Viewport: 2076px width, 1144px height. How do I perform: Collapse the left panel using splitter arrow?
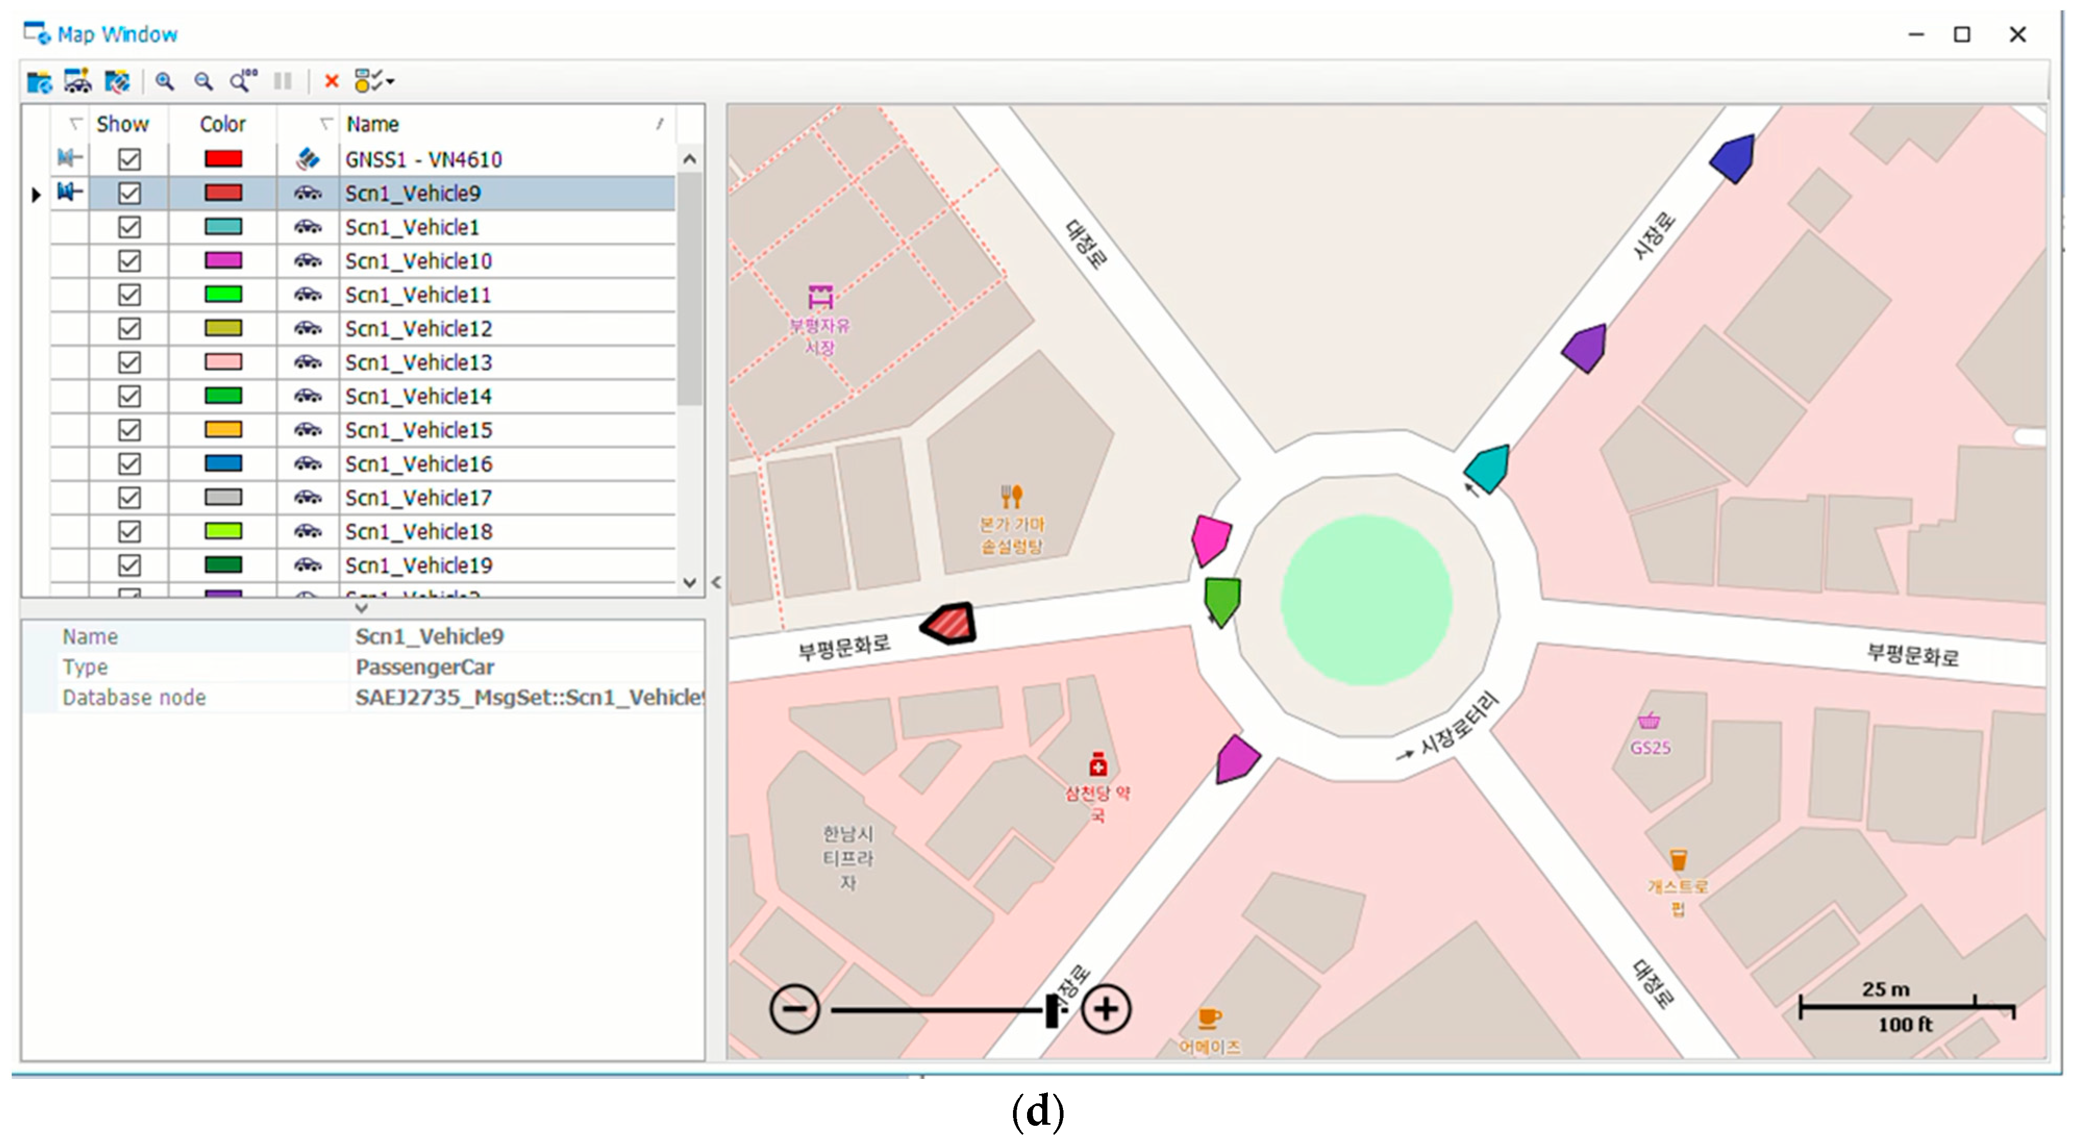coord(716,582)
